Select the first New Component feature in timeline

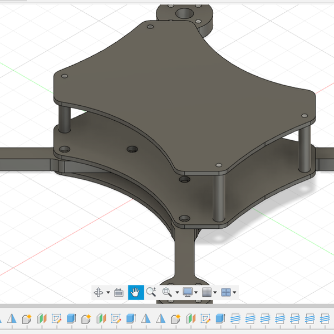click(x=27, y=319)
